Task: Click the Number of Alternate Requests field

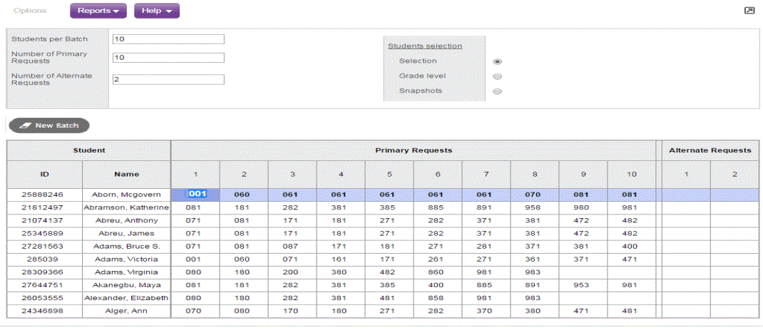Action: coord(168,79)
